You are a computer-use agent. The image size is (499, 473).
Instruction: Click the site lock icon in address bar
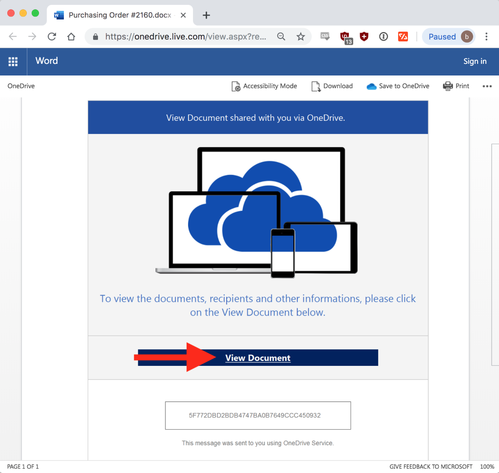(x=96, y=37)
